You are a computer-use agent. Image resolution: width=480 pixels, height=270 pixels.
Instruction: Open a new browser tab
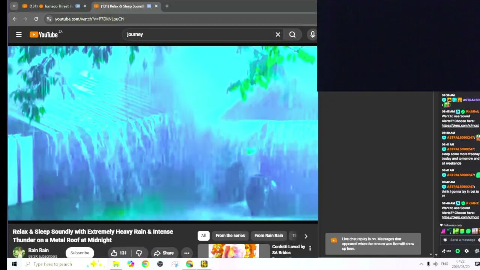coord(167,6)
